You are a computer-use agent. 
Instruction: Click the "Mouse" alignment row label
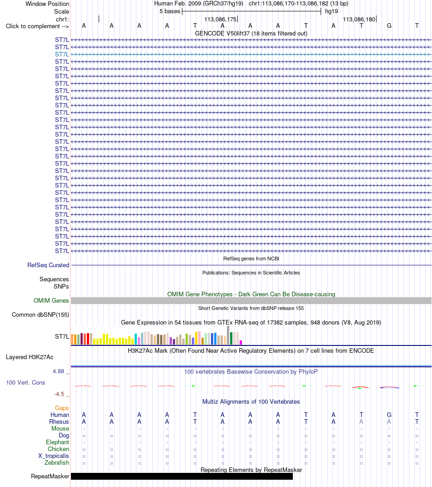[x=60, y=429]
